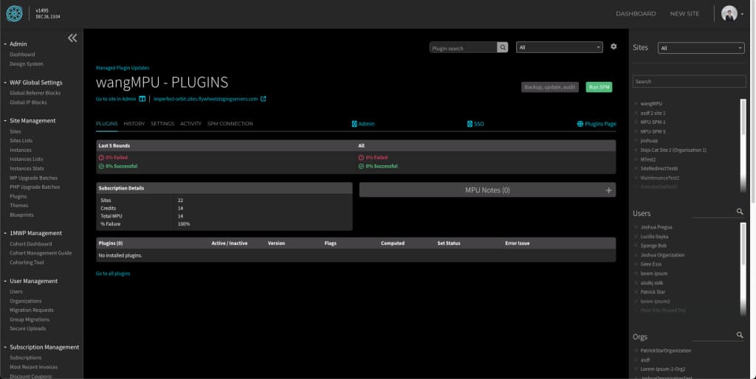Switch to the ACTIVITY tab
Screen dimensions: 756x379
tap(190, 124)
